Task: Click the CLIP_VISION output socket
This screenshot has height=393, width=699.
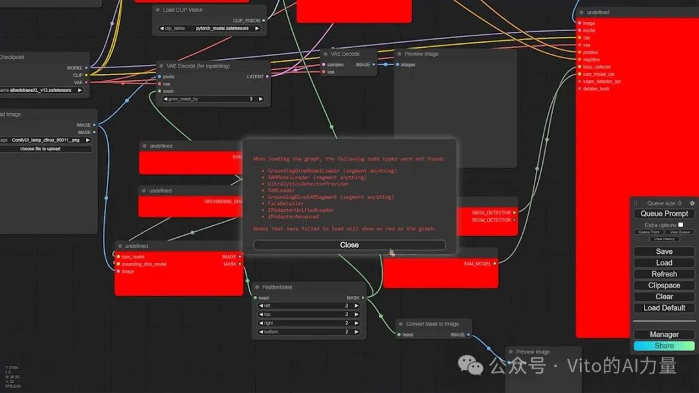Action: (x=263, y=21)
